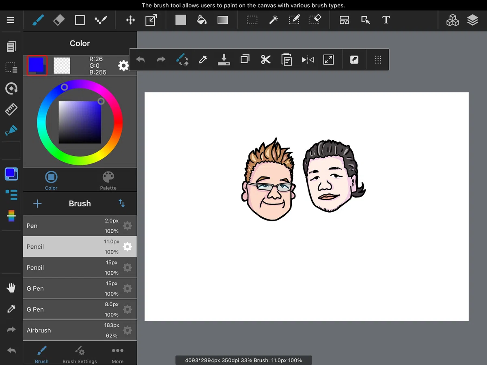The width and height of the screenshot is (487, 365).
Task: Click the Save icon in floating toolbar
Action: pos(224,60)
